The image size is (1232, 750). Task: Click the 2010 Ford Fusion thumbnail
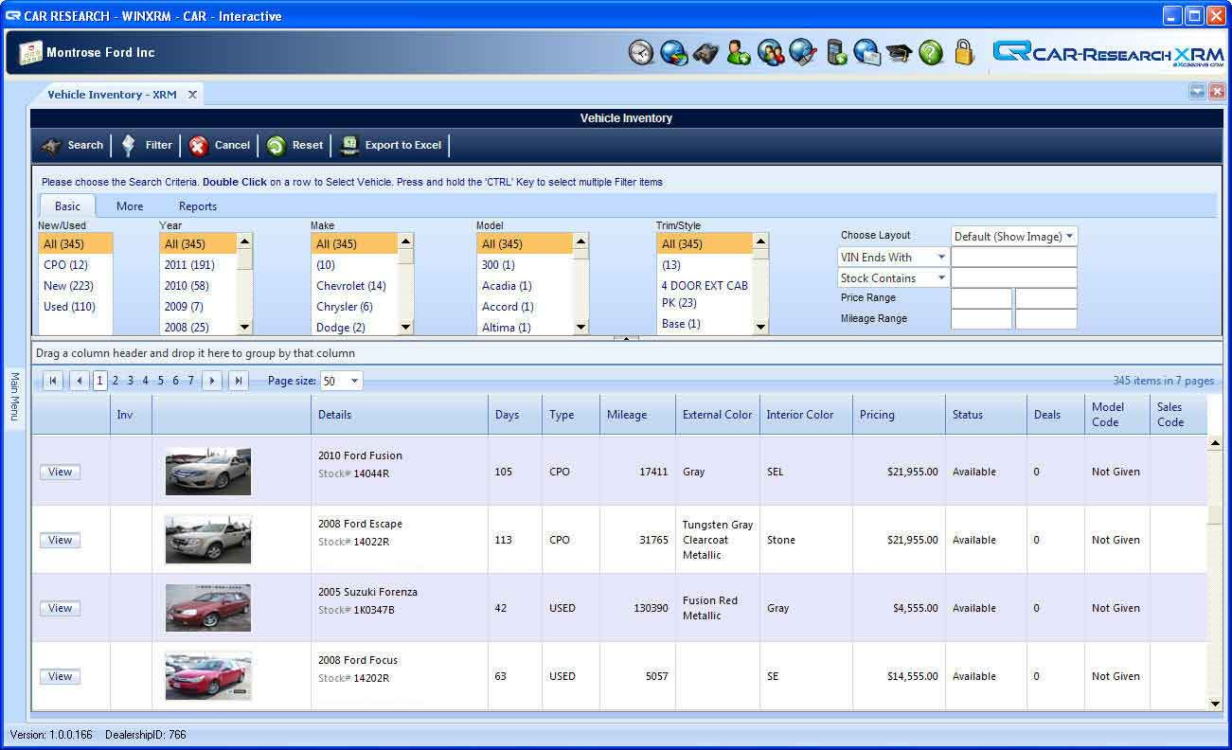tap(208, 472)
